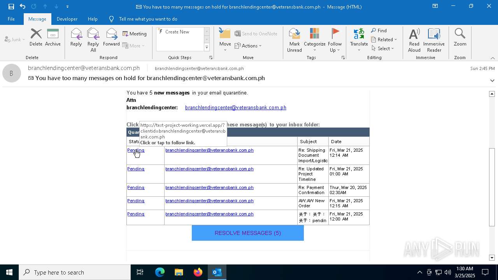This screenshot has height=280, width=498.
Task: Launch Immersive Reader
Action: coord(434,40)
